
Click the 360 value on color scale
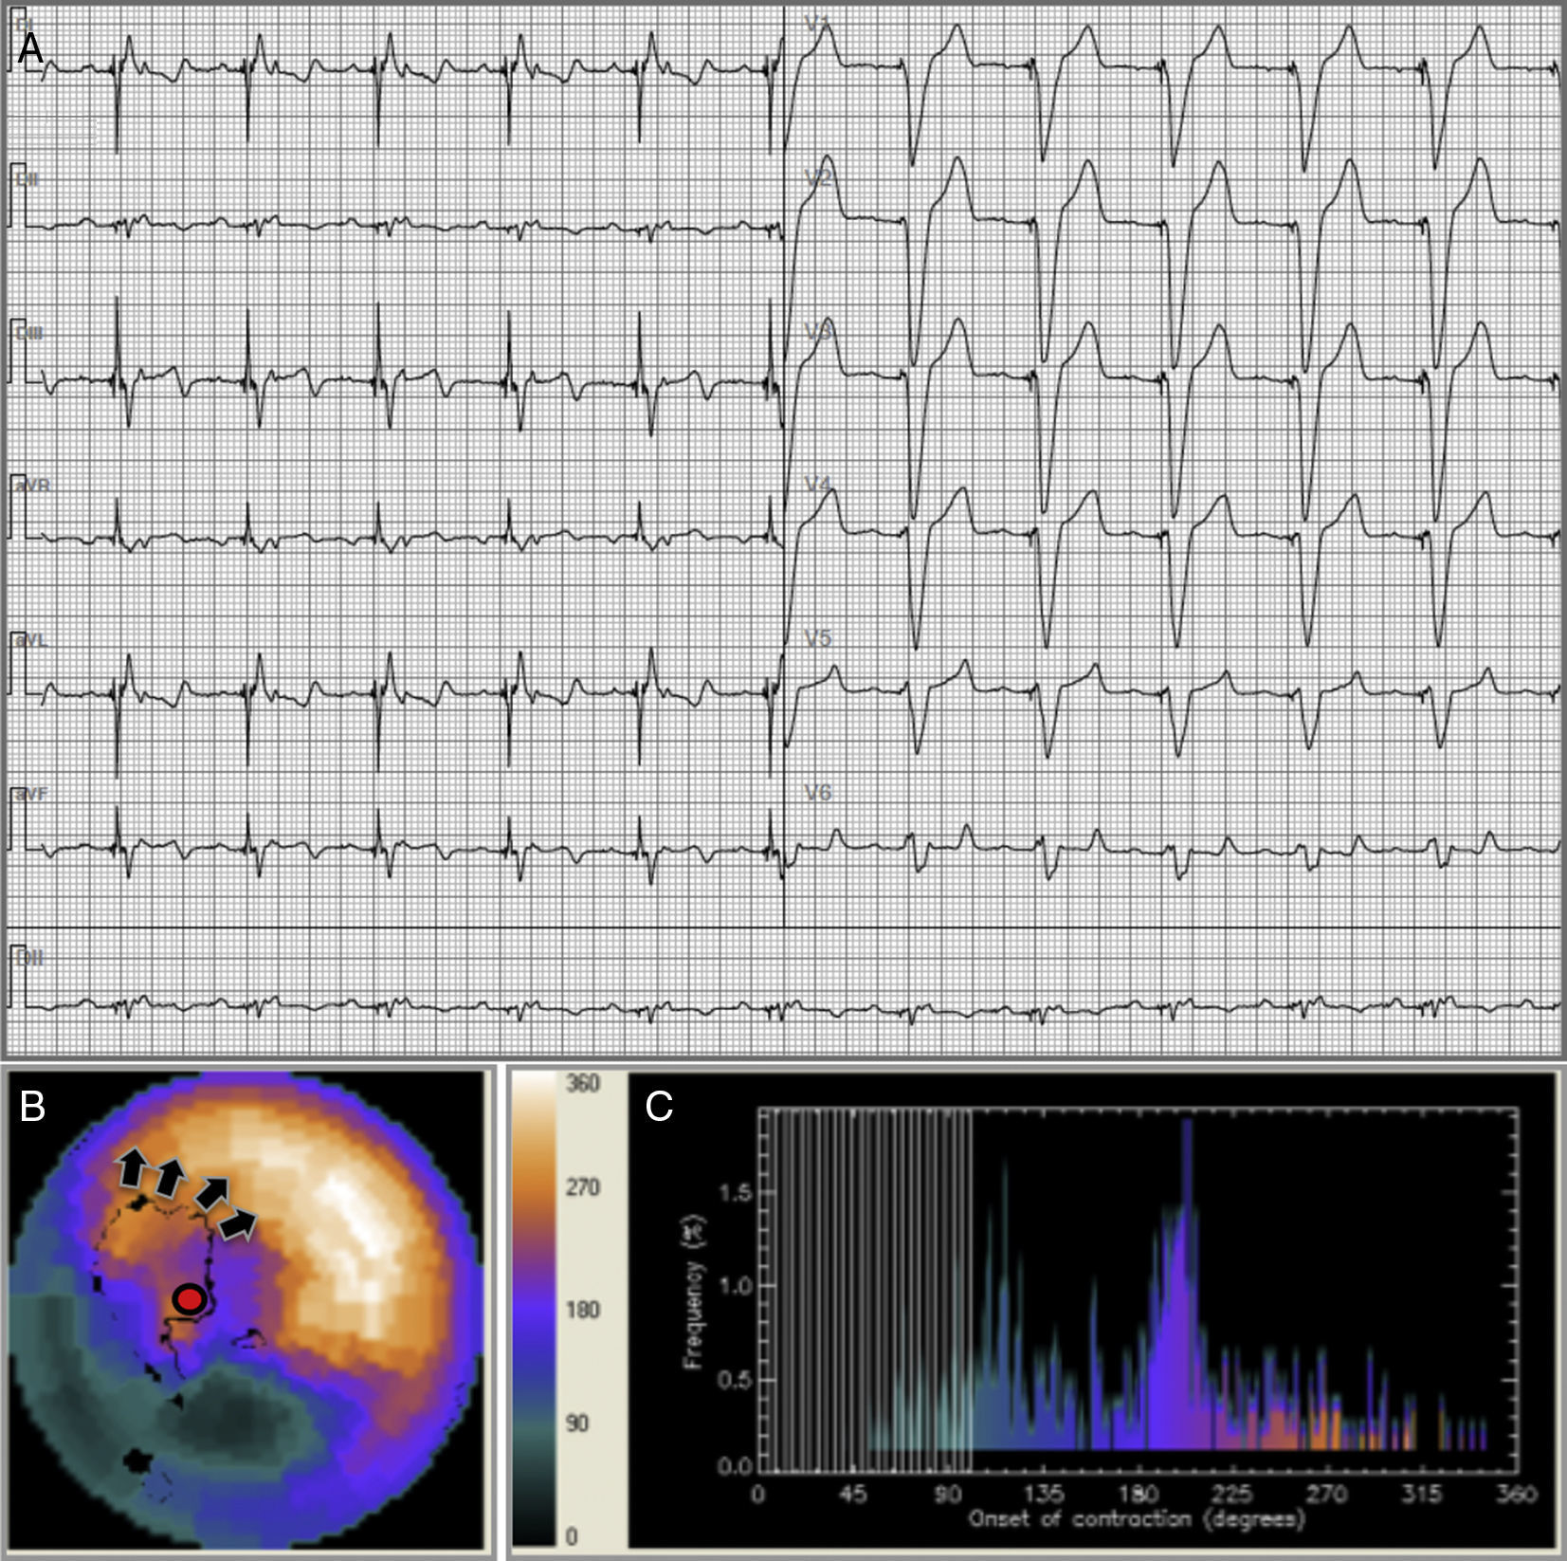582,1083
